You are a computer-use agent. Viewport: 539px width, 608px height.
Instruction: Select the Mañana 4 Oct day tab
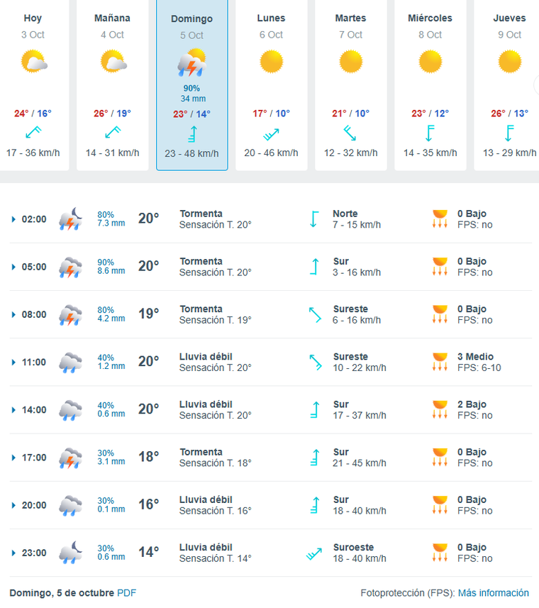[x=112, y=85]
